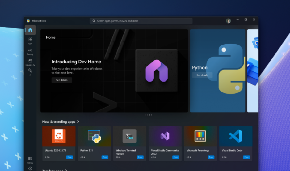Open the AI hub in sidebar
The width and height of the screenshot is (290, 171).
[30, 72]
